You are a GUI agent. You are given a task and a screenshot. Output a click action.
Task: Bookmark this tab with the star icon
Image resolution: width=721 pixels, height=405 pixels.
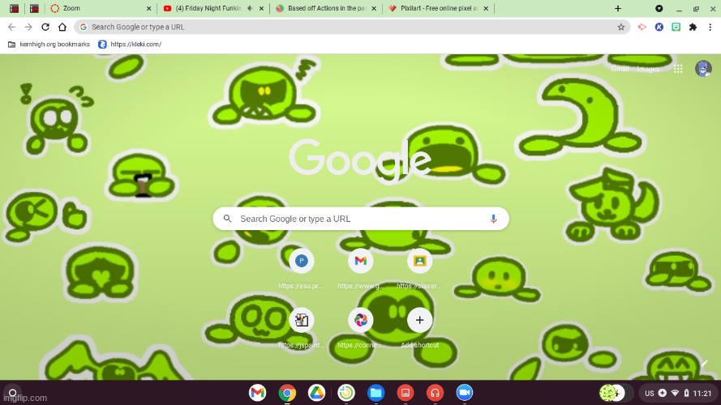pyautogui.click(x=620, y=27)
